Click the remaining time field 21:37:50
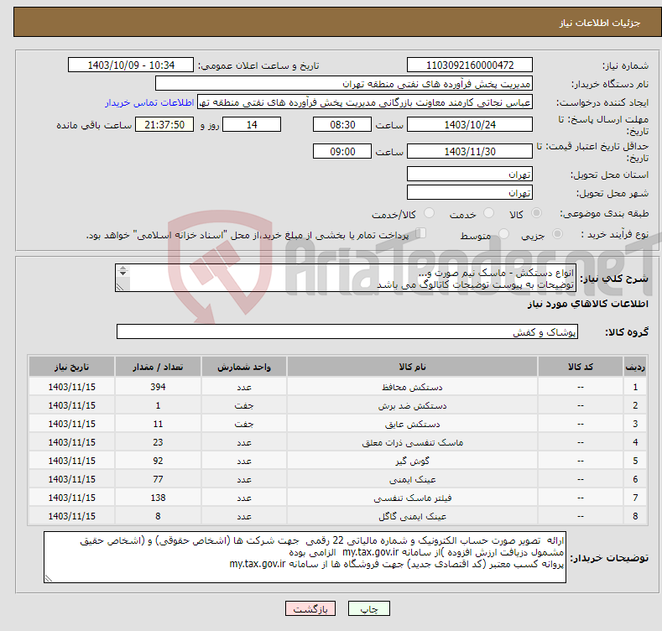662x631 pixels. tap(164, 124)
